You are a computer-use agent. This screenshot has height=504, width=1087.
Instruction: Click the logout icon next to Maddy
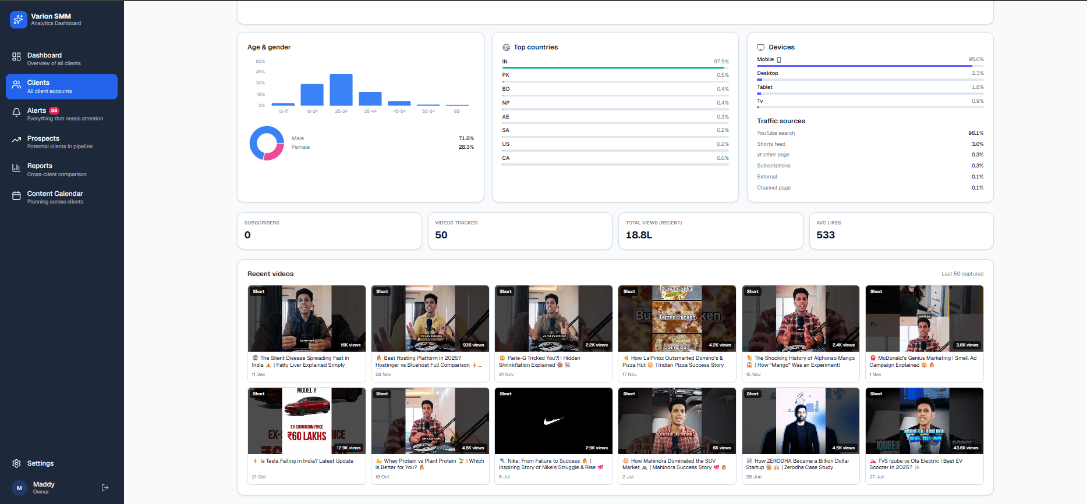tap(105, 487)
